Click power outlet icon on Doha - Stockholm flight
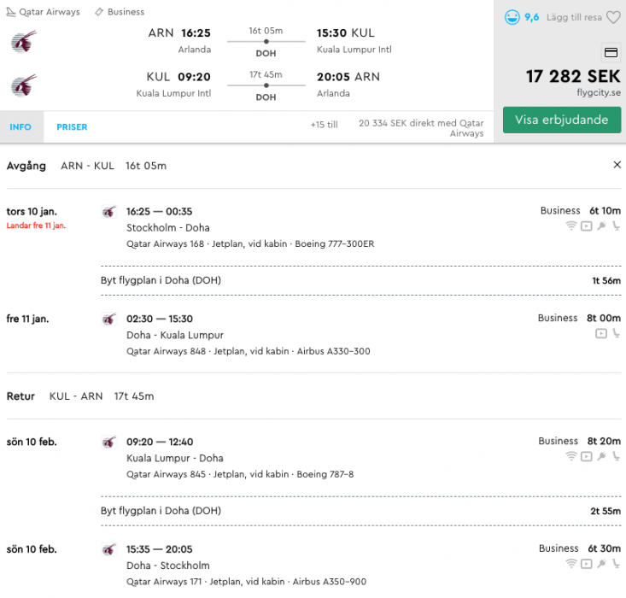 pos(601,564)
